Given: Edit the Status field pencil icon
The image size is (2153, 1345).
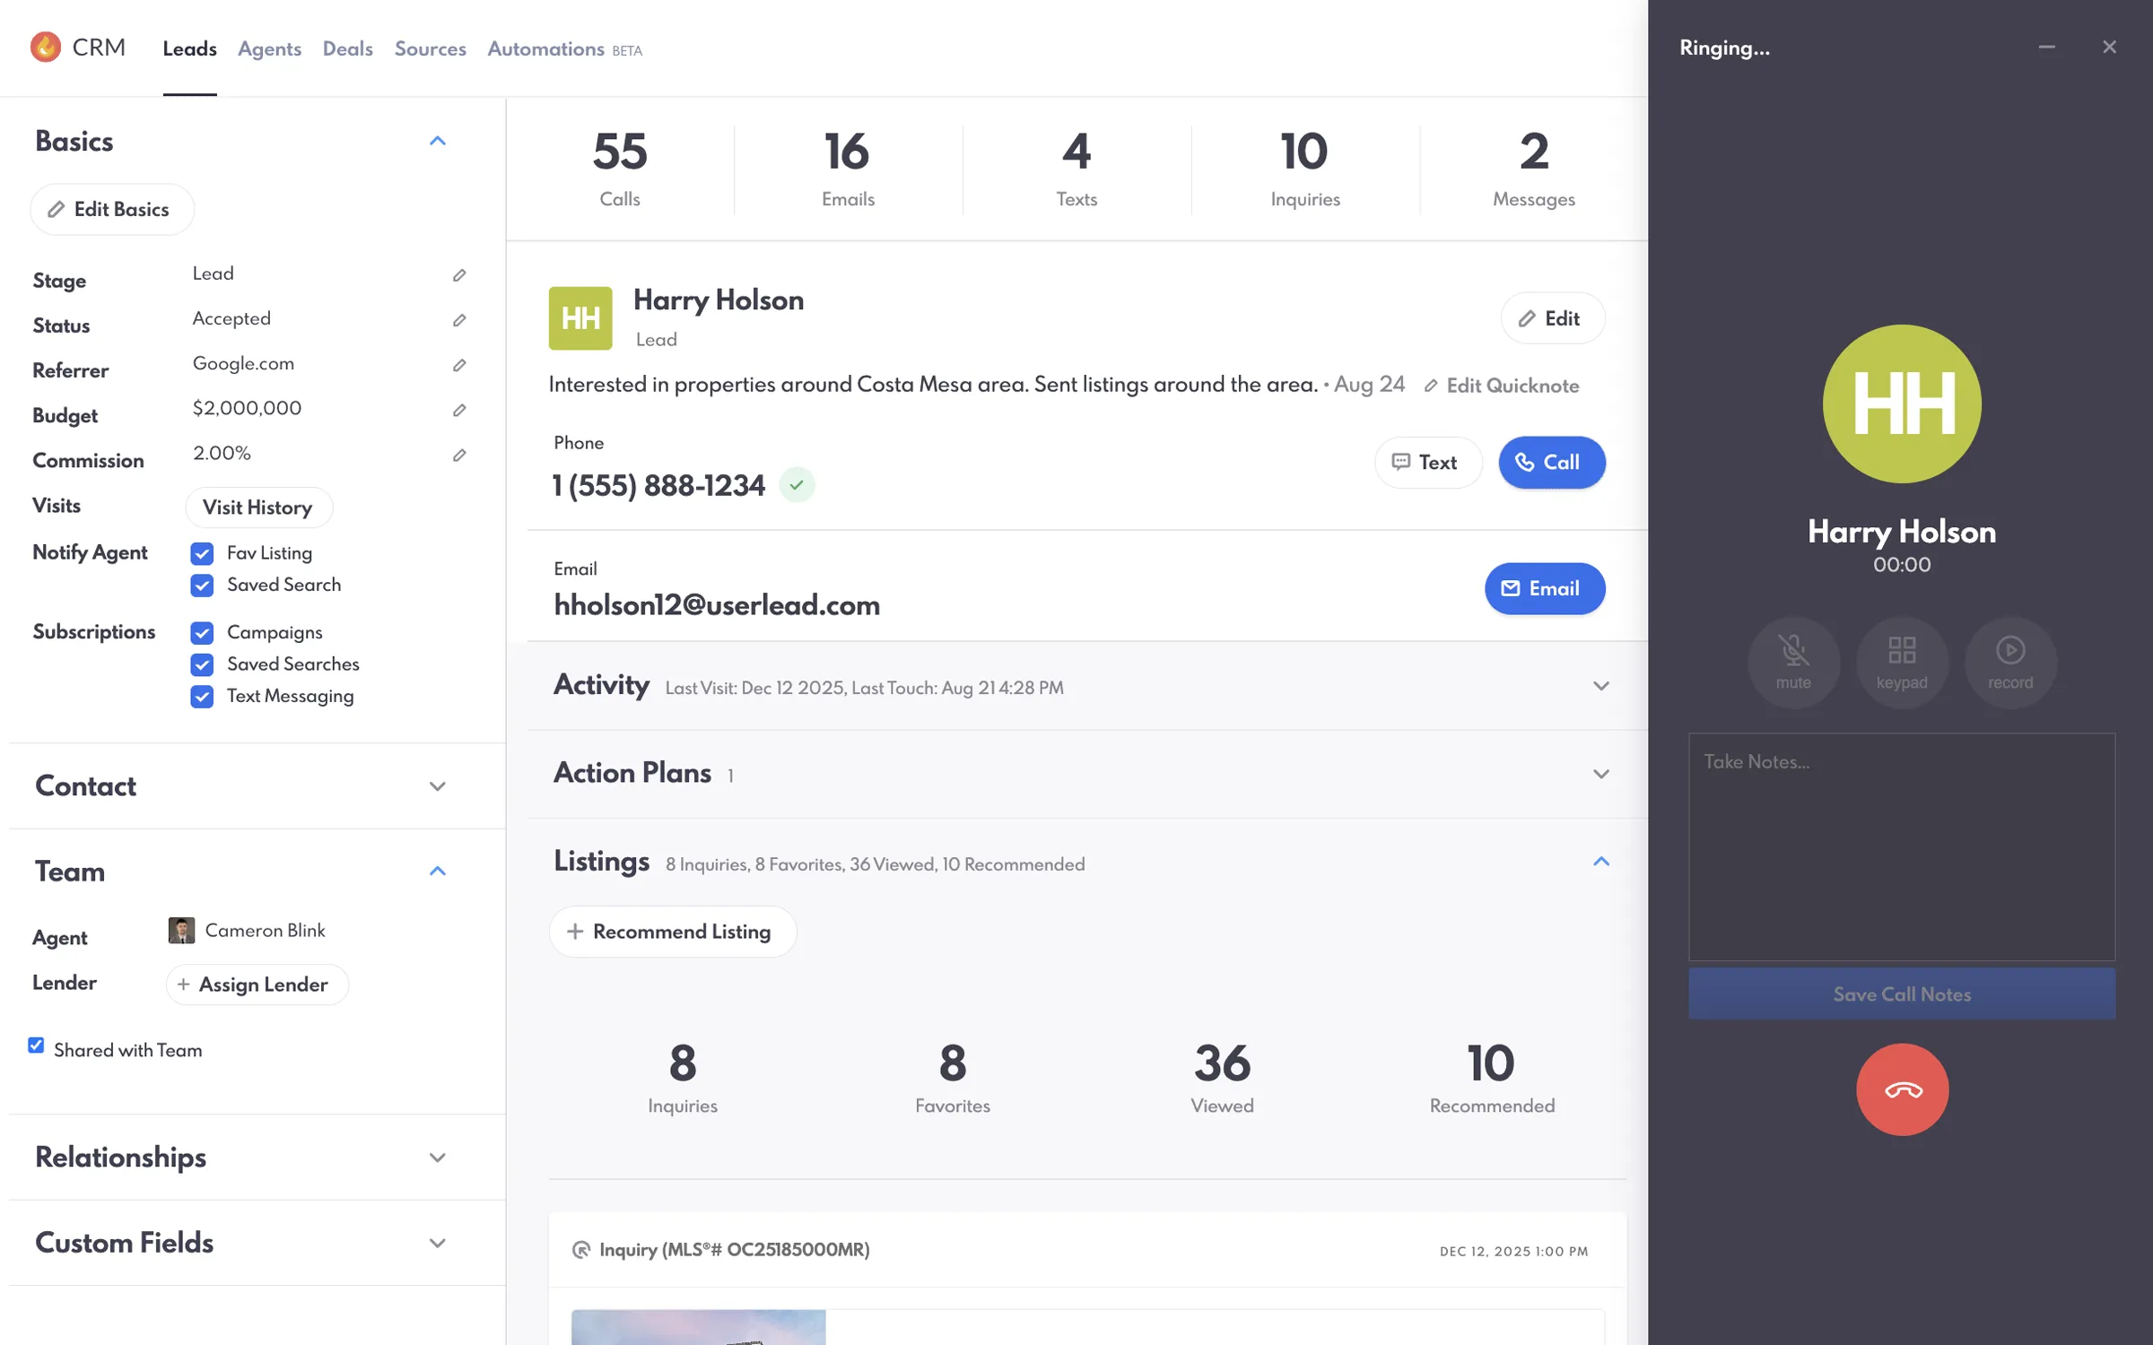Looking at the screenshot, I should pos(459,320).
